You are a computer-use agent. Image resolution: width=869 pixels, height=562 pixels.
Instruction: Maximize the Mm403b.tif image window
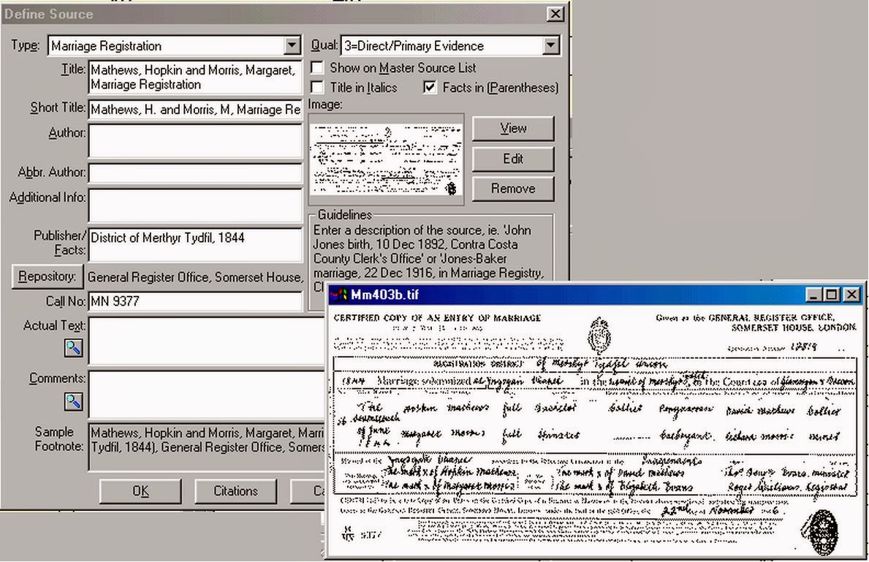(x=831, y=295)
